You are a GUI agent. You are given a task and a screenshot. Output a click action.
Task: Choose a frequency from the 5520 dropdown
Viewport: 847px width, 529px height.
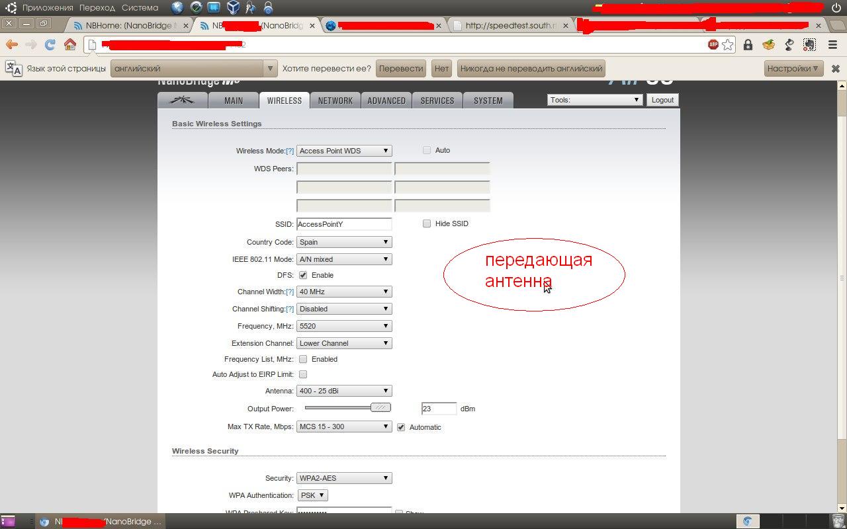click(344, 326)
